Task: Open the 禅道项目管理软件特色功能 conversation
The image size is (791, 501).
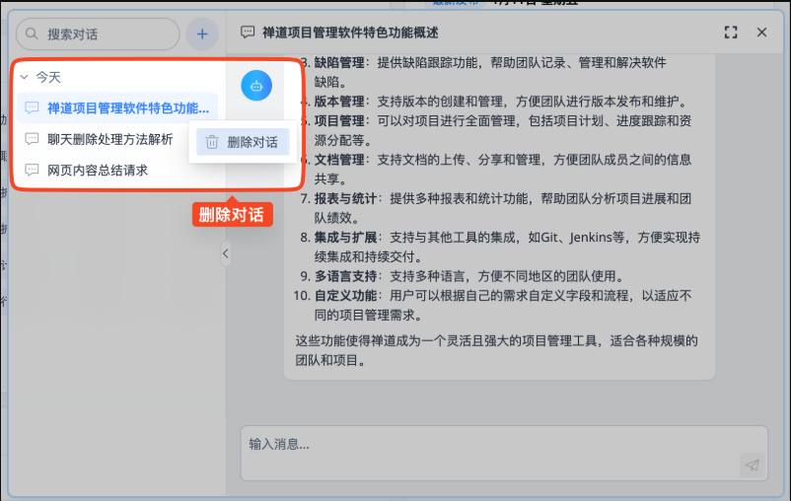Action: (117, 107)
